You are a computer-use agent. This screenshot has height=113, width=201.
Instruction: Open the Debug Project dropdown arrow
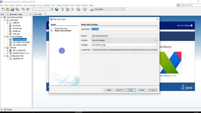(82, 9)
